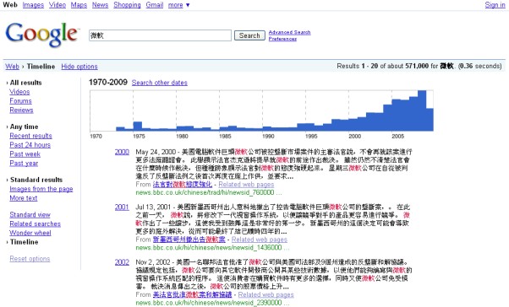The image size is (509, 307).
Task: Open Wonder wheel view
Action: tap(30, 233)
